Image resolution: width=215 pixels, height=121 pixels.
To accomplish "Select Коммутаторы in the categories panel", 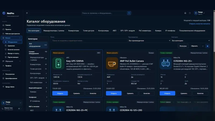I will (x=38, y=64).
